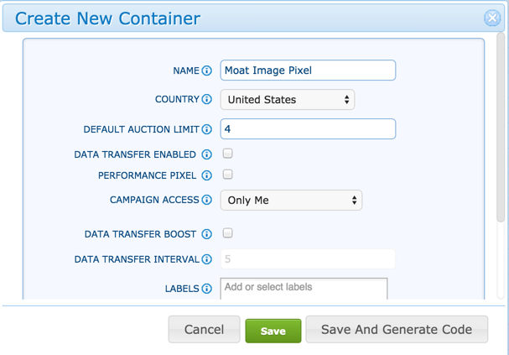509x355 pixels.
Task: Click the COUNTRY info icon
Action: click(x=207, y=100)
